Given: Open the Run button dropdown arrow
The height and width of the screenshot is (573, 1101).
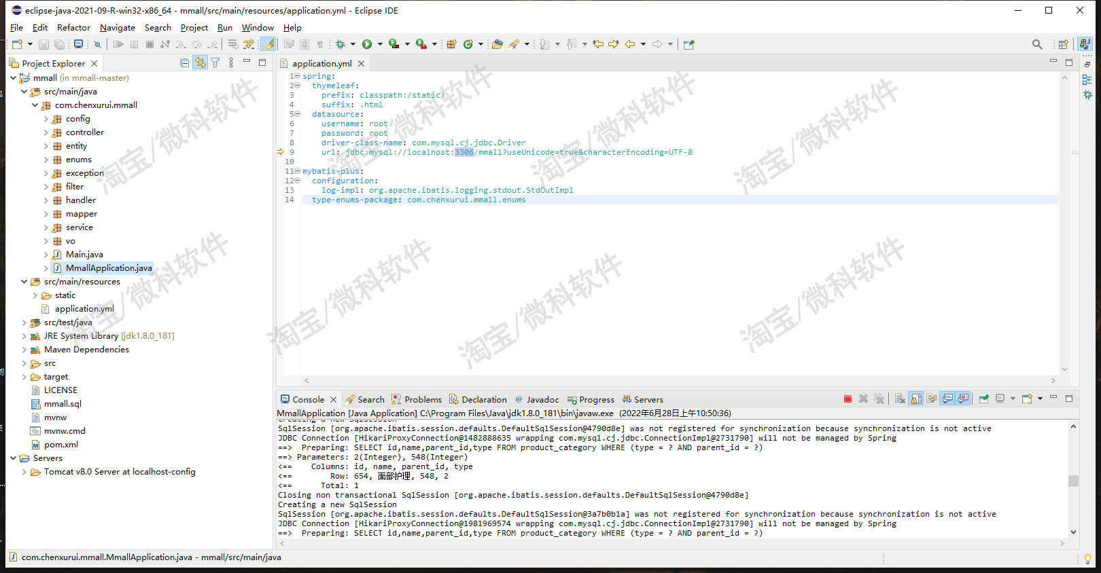Looking at the screenshot, I should pyautogui.click(x=380, y=44).
